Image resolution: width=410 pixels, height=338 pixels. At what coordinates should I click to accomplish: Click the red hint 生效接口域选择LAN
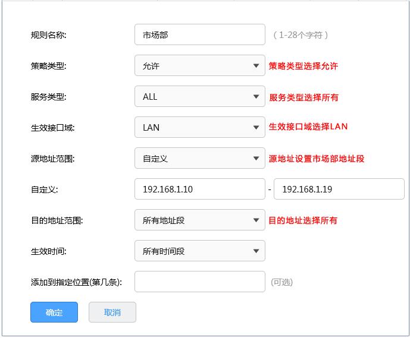308,127
